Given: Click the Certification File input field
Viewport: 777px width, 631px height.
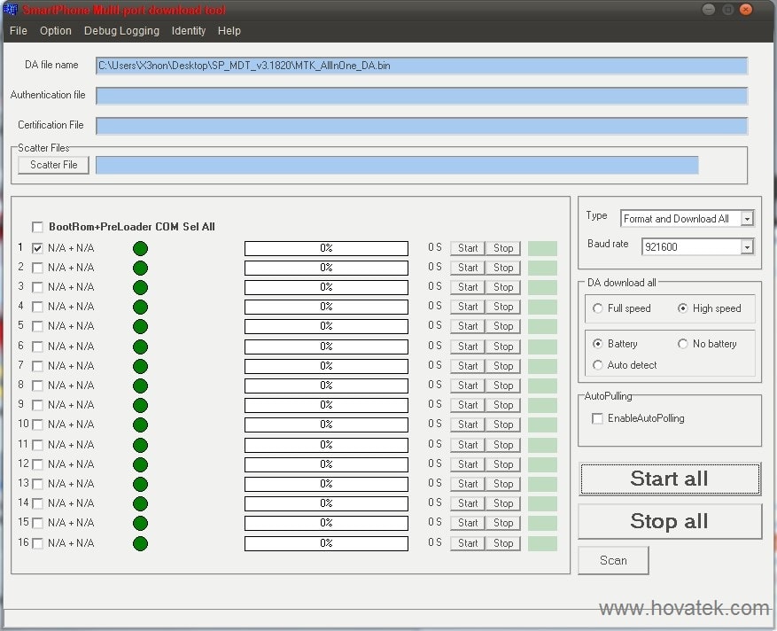Looking at the screenshot, I should click(422, 126).
